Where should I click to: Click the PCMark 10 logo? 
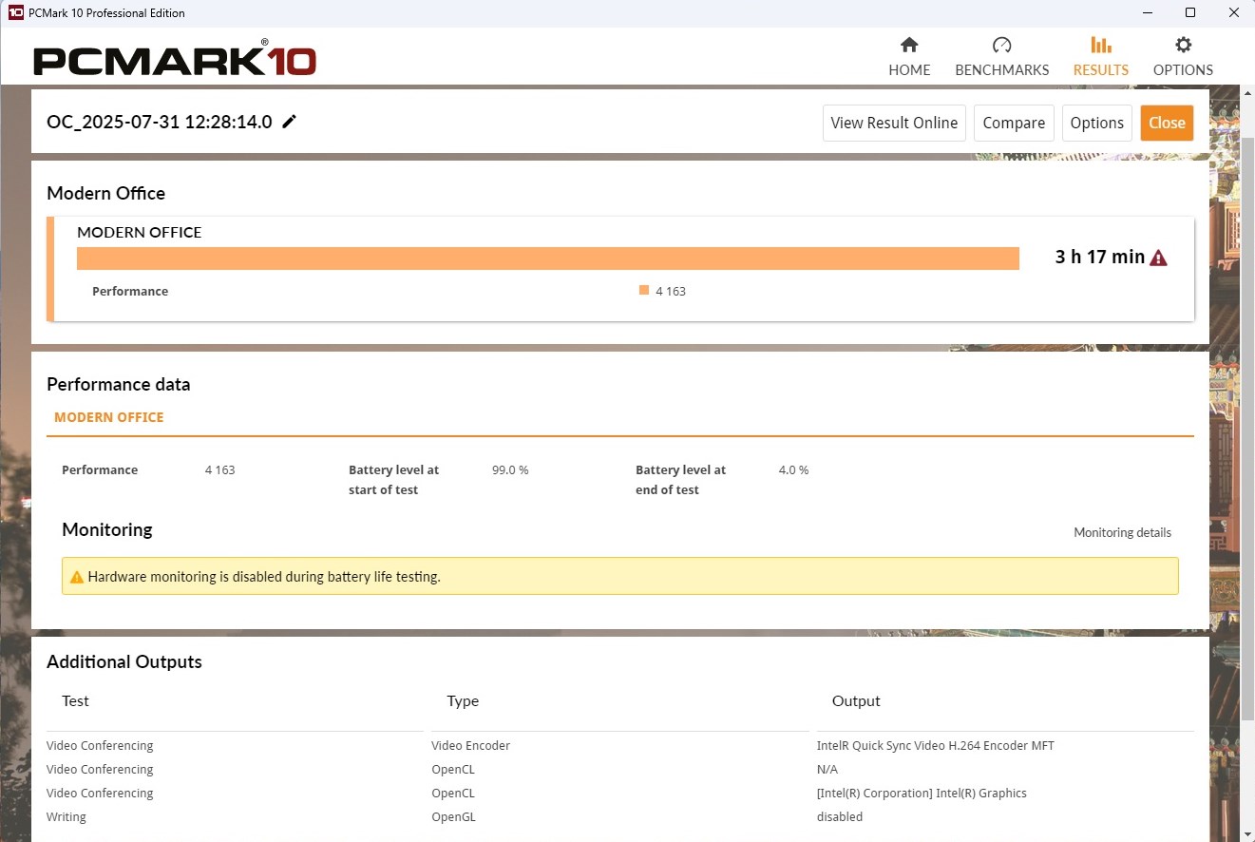tap(175, 60)
